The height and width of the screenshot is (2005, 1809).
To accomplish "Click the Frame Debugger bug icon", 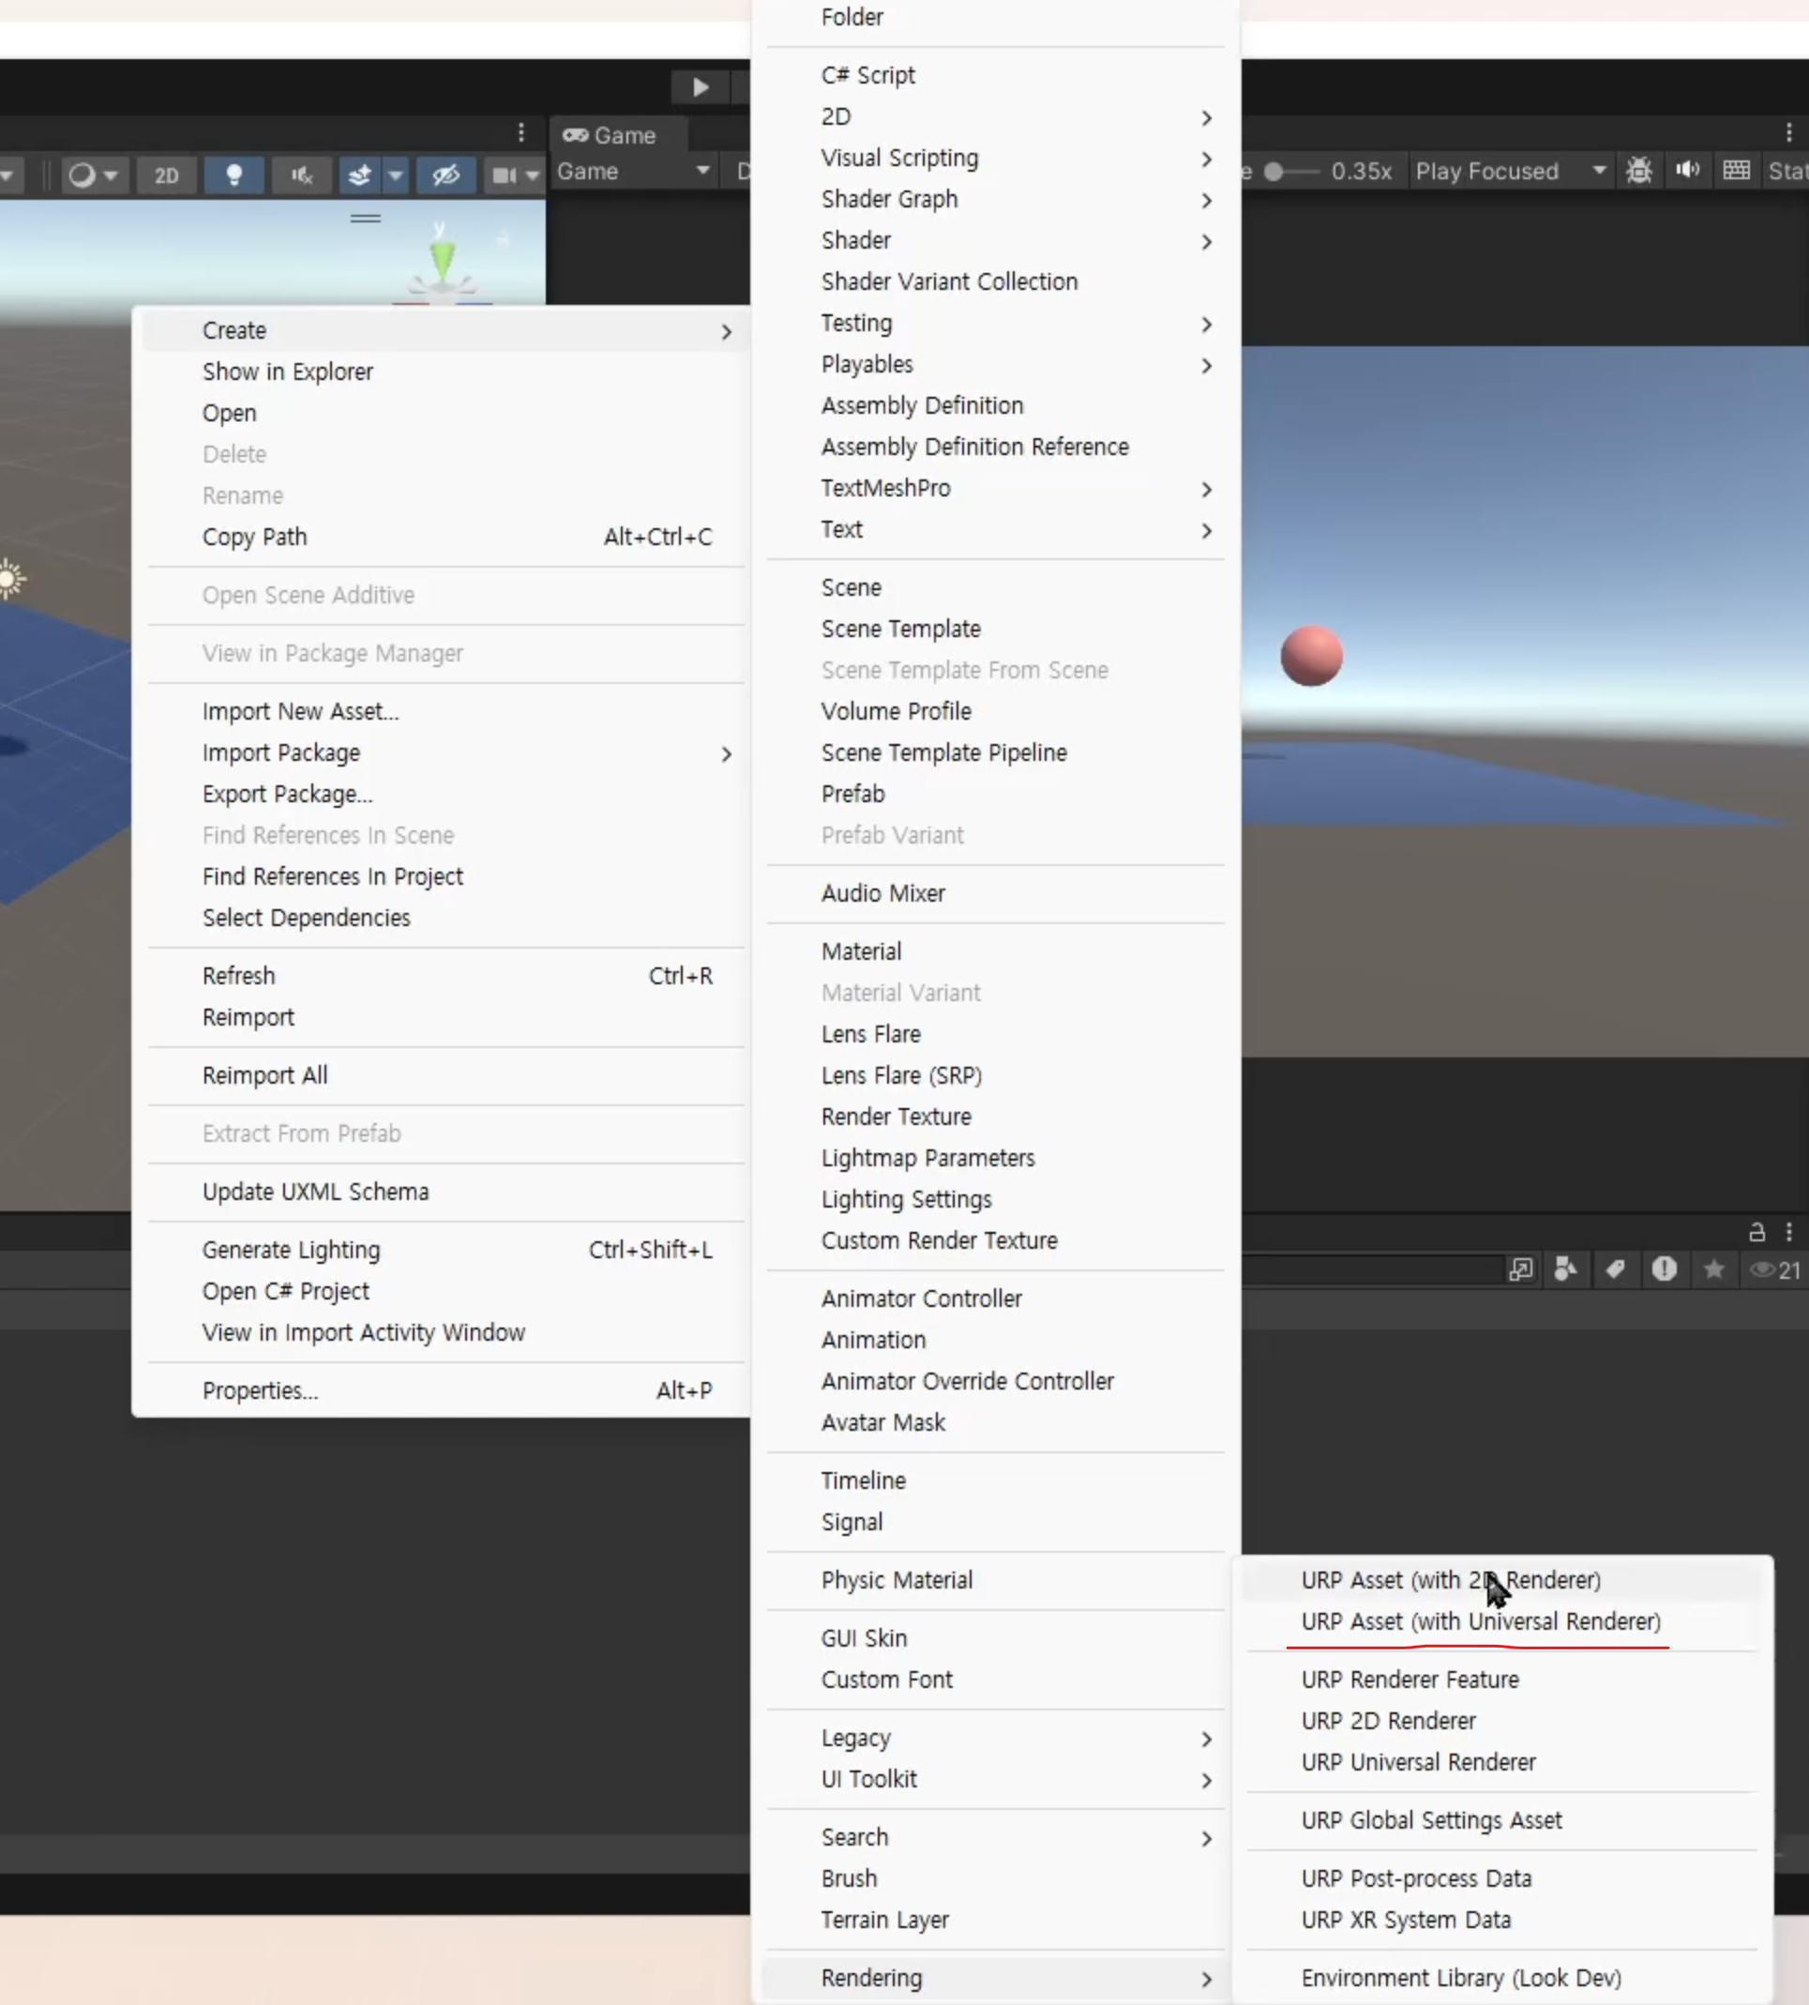I will tap(1638, 170).
